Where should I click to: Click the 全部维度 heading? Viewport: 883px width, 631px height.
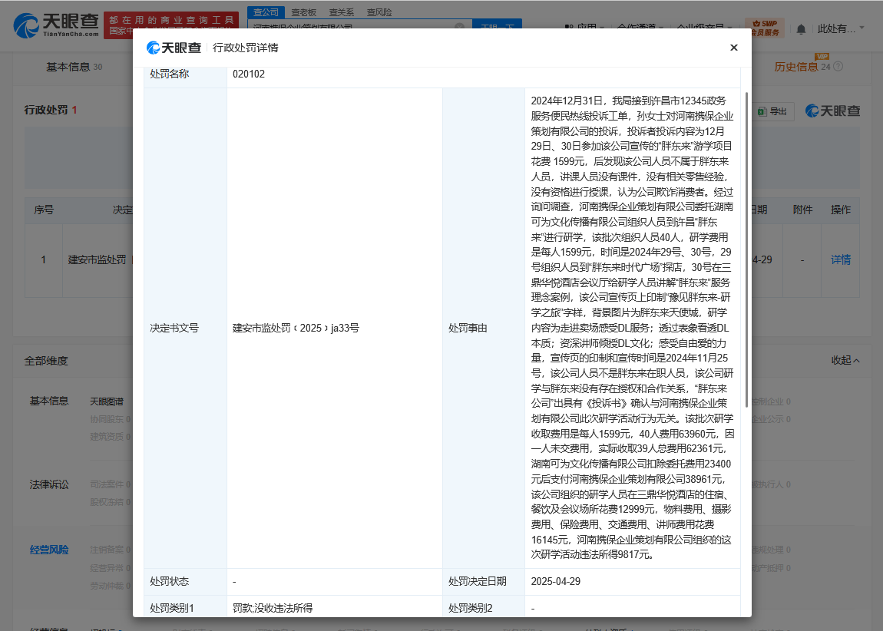coord(45,361)
